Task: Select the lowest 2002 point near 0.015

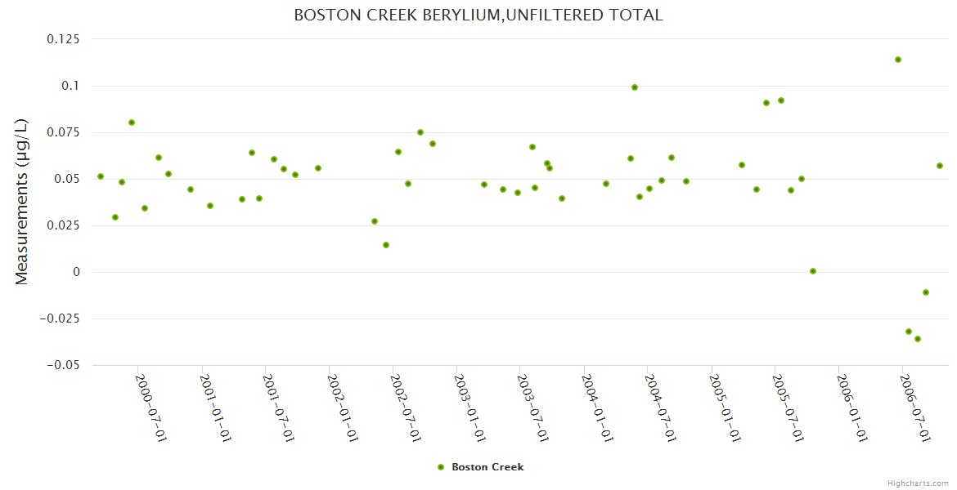Action: (x=386, y=245)
